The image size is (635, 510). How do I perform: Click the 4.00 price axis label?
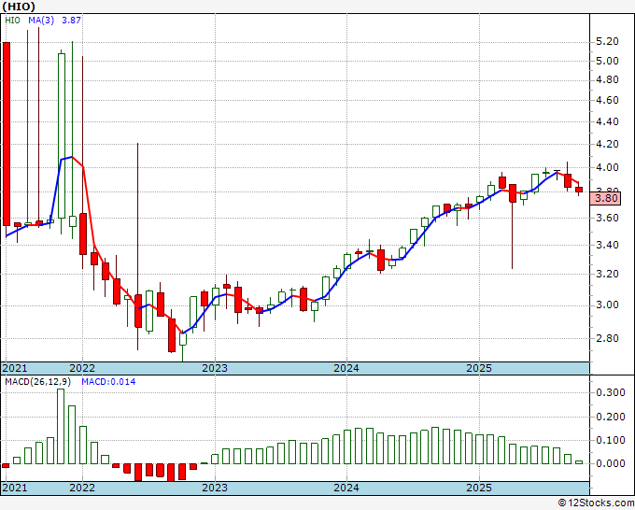click(x=607, y=167)
